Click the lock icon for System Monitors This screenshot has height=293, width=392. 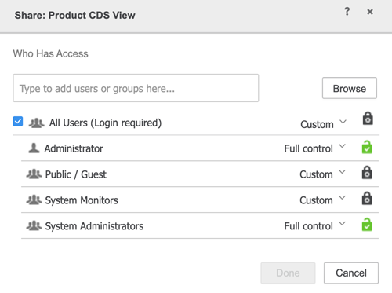(x=367, y=198)
